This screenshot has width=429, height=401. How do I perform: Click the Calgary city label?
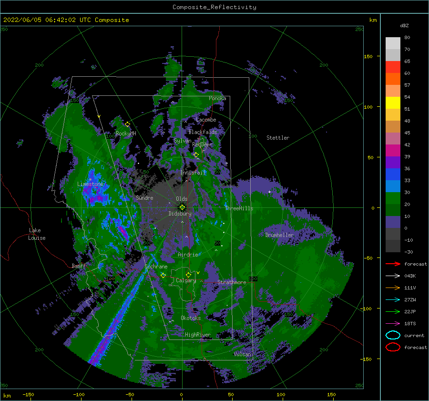click(186, 280)
